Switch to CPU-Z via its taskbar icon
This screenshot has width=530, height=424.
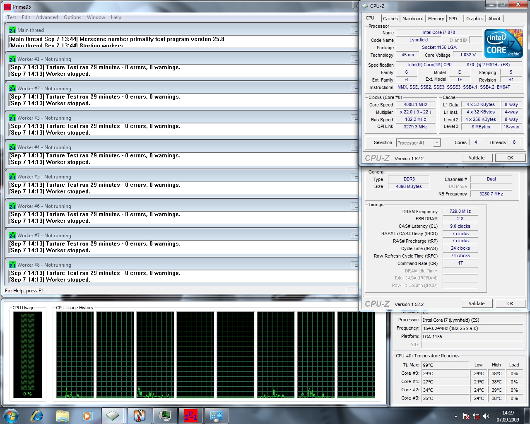[x=113, y=415]
